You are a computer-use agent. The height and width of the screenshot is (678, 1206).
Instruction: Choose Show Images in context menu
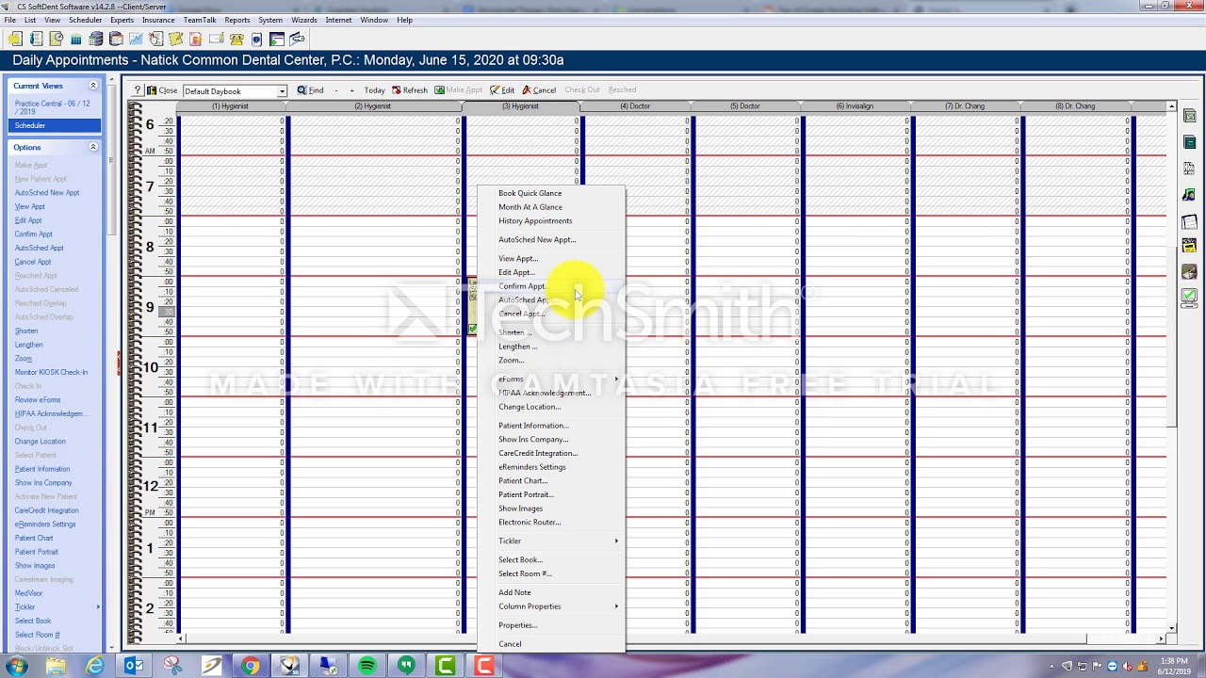click(520, 508)
